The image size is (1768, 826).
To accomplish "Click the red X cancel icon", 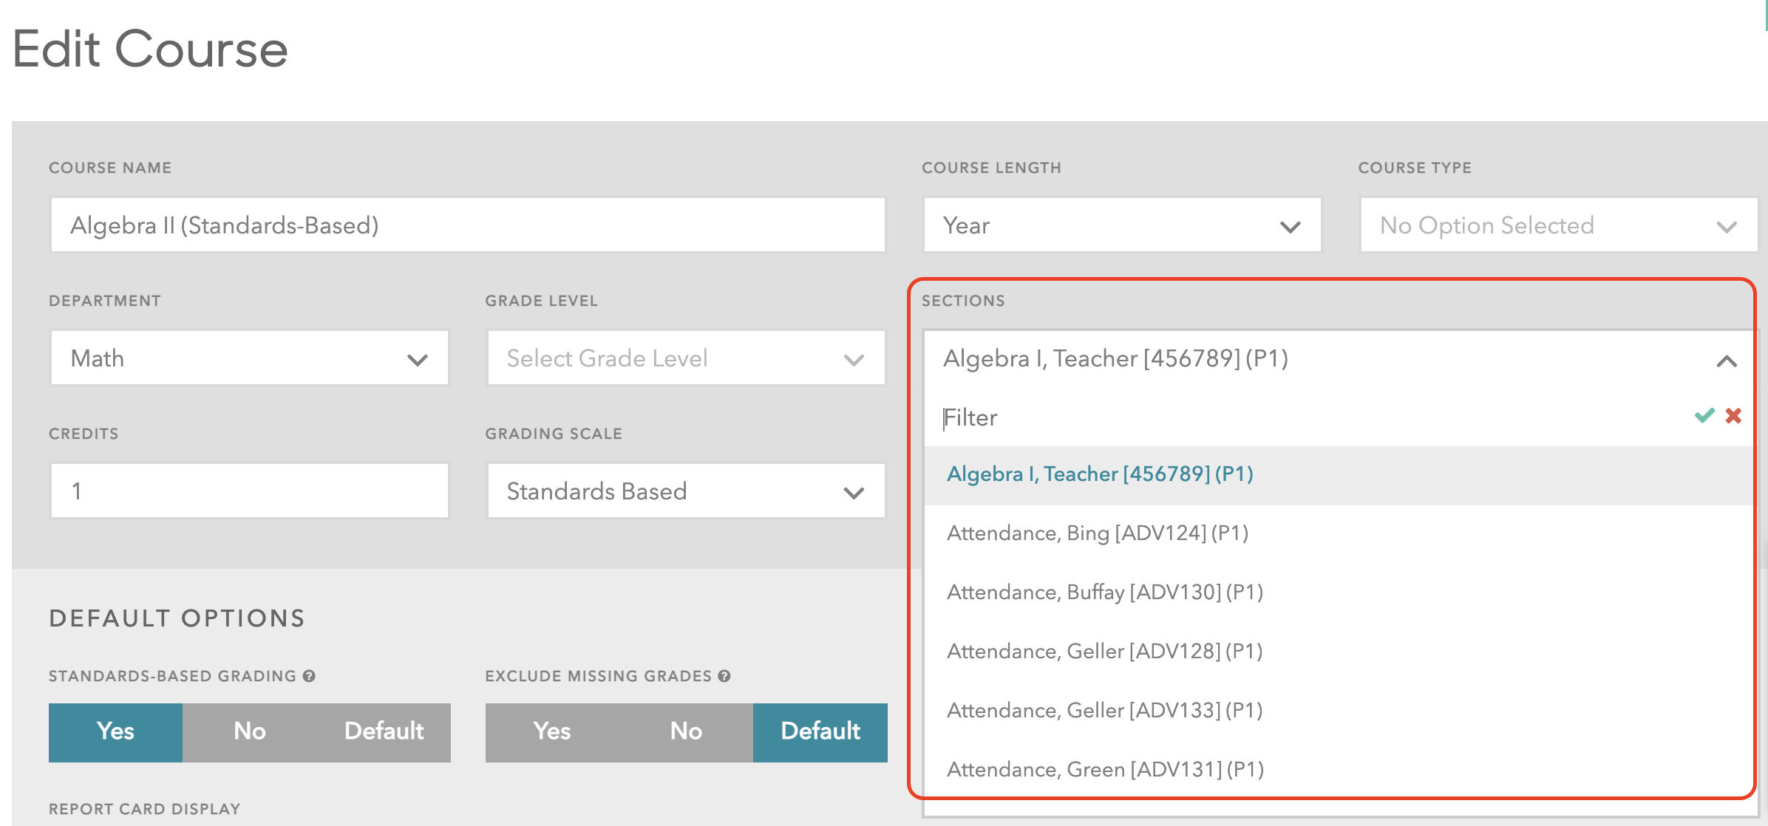I will 1733,416.
